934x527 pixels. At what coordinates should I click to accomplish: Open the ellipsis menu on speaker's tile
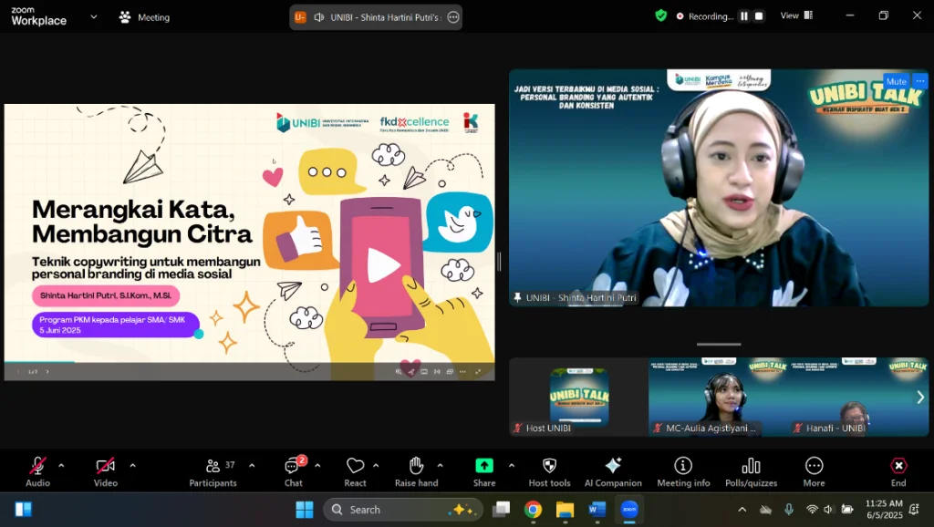919,81
